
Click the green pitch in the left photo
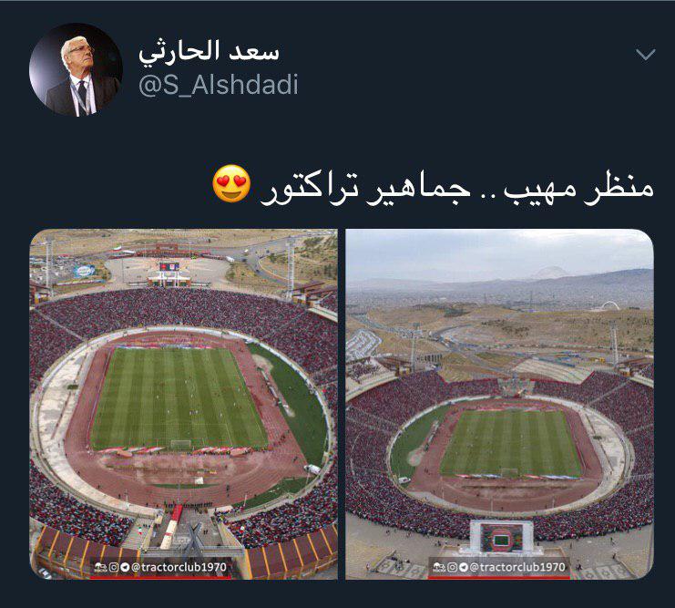[x=178, y=398]
